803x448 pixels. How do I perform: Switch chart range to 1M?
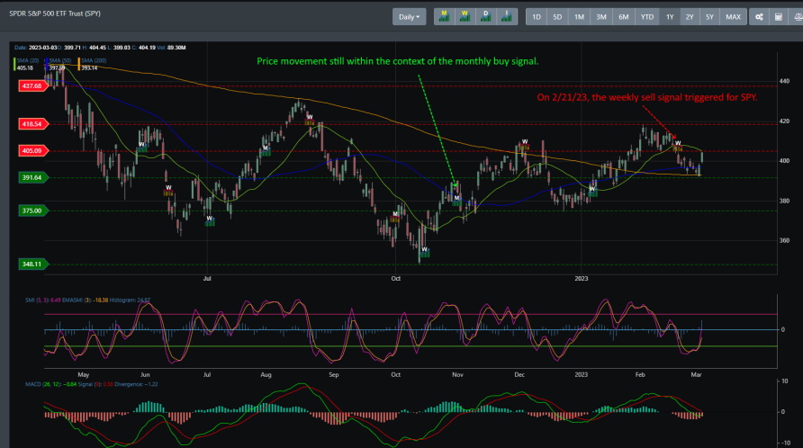[579, 17]
